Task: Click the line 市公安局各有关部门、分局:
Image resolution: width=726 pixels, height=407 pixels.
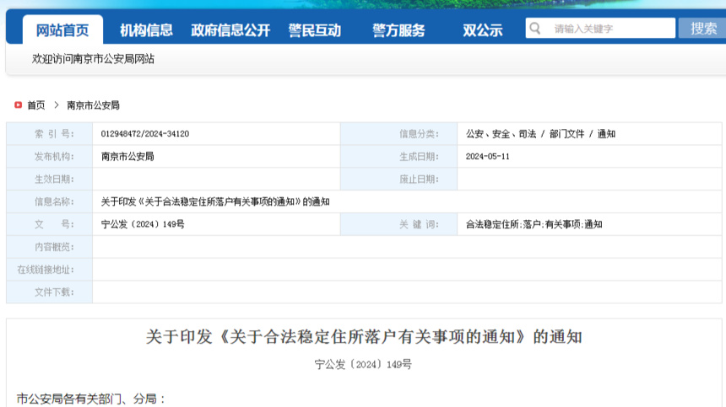Action: point(91,399)
